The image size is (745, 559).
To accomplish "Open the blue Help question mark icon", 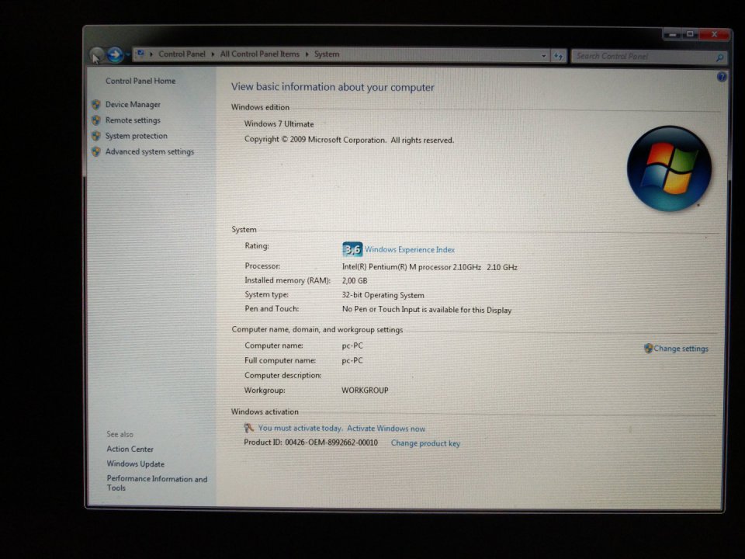I will point(722,77).
